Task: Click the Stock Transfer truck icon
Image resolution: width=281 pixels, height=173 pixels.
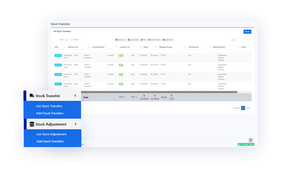Action: (32, 96)
